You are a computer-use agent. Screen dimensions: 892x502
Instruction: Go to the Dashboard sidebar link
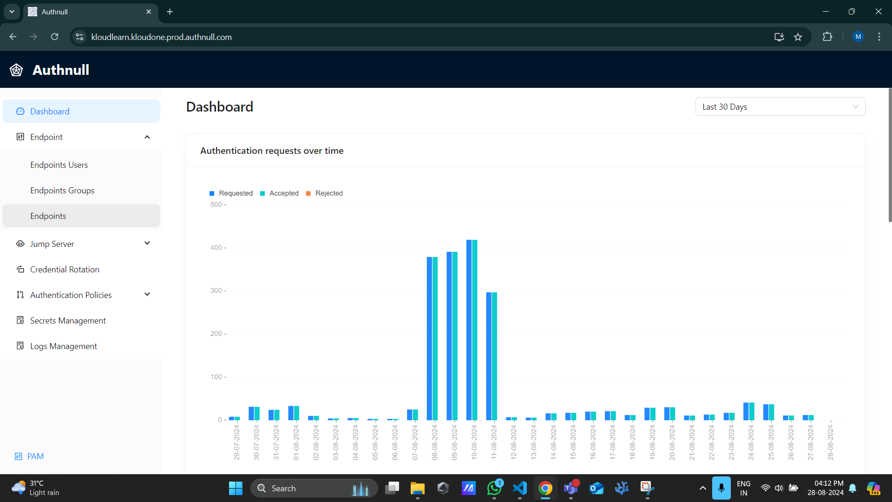coord(50,112)
